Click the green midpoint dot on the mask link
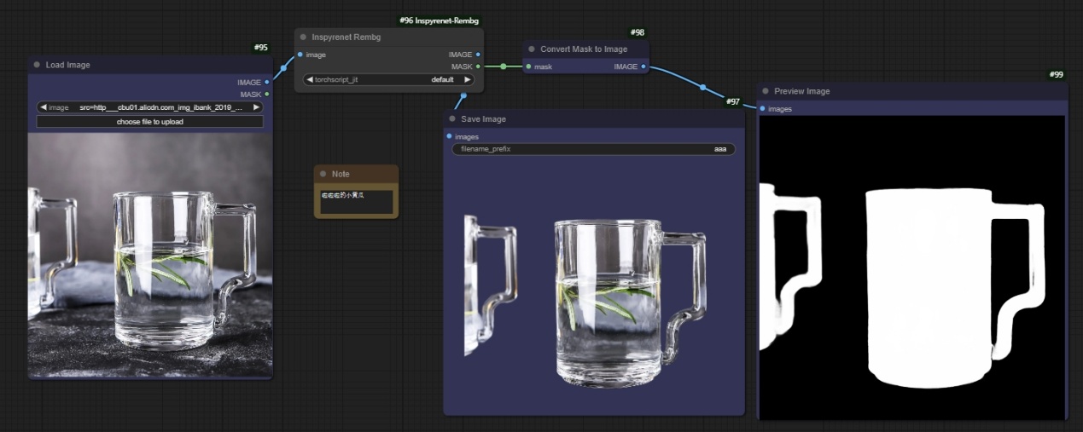 coord(504,66)
